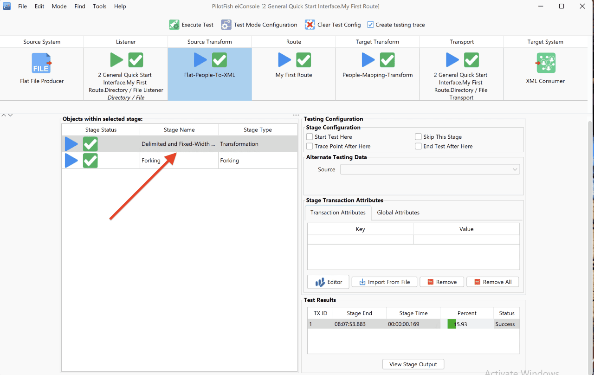
Task: Click green checkmark in the Route stage
Action: point(303,60)
